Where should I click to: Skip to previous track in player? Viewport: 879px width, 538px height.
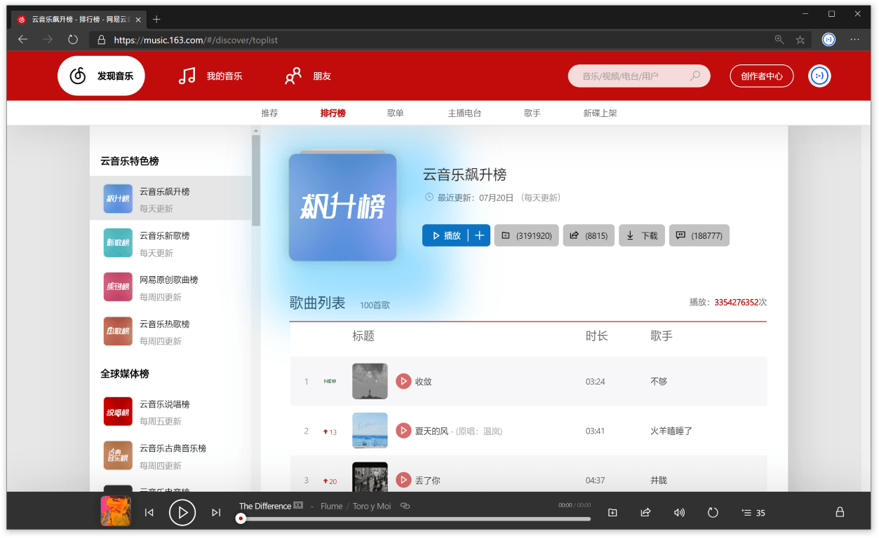pyautogui.click(x=149, y=513)
